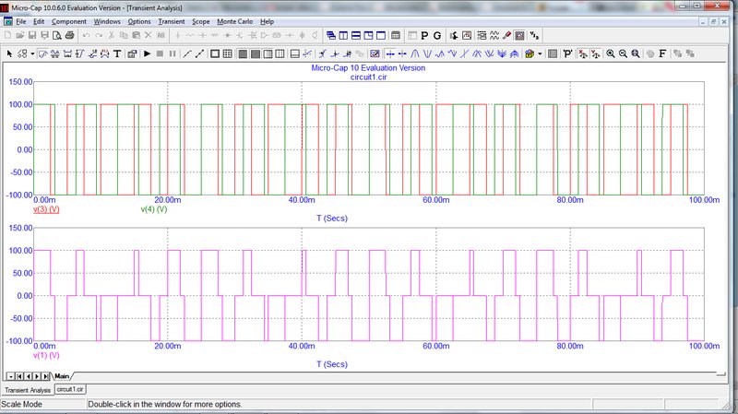Open the Monte Carlo menu
Screen dimensions: 738x414
coord(235,20)
